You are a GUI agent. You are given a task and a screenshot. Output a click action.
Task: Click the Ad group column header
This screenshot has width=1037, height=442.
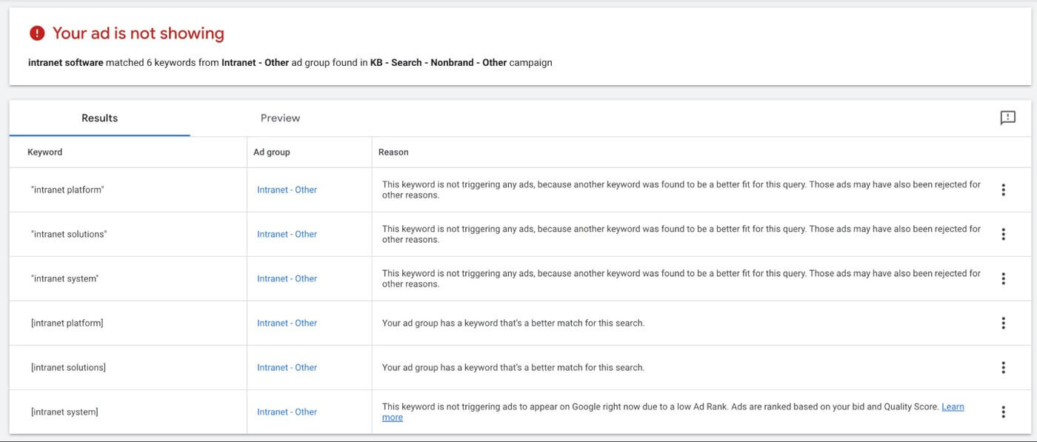273,152
